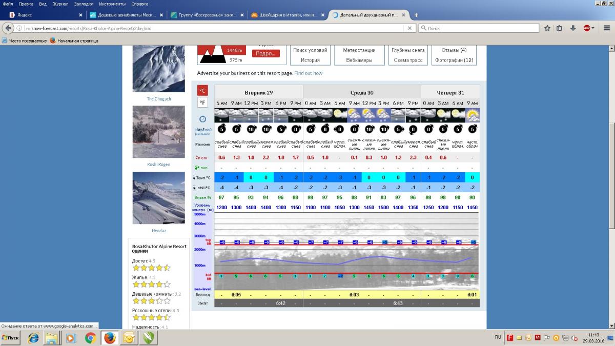Open the Фотографии (12) link
The width and height of the screenshot is (615, 346).
454,60
